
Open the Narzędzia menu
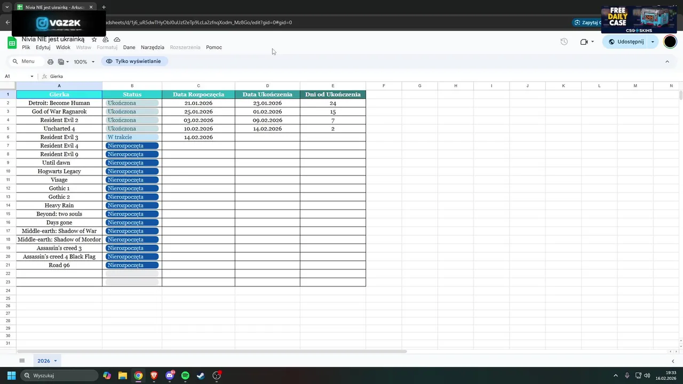[153, 47]
